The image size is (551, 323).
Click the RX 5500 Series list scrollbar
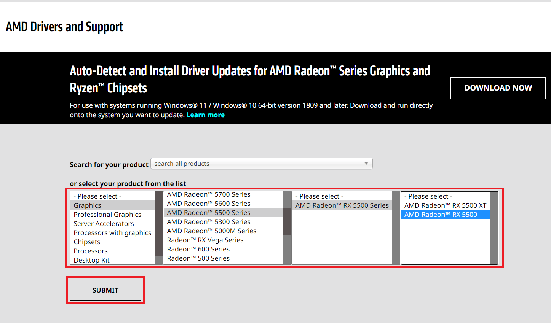coord(396,228)
